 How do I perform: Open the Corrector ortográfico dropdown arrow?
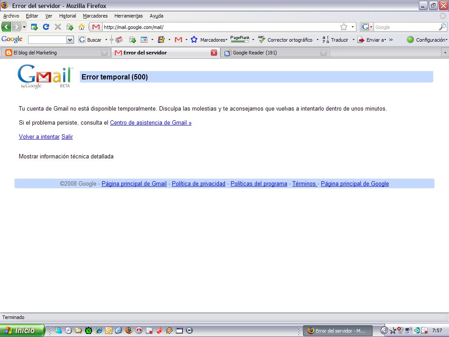point(317,39)
